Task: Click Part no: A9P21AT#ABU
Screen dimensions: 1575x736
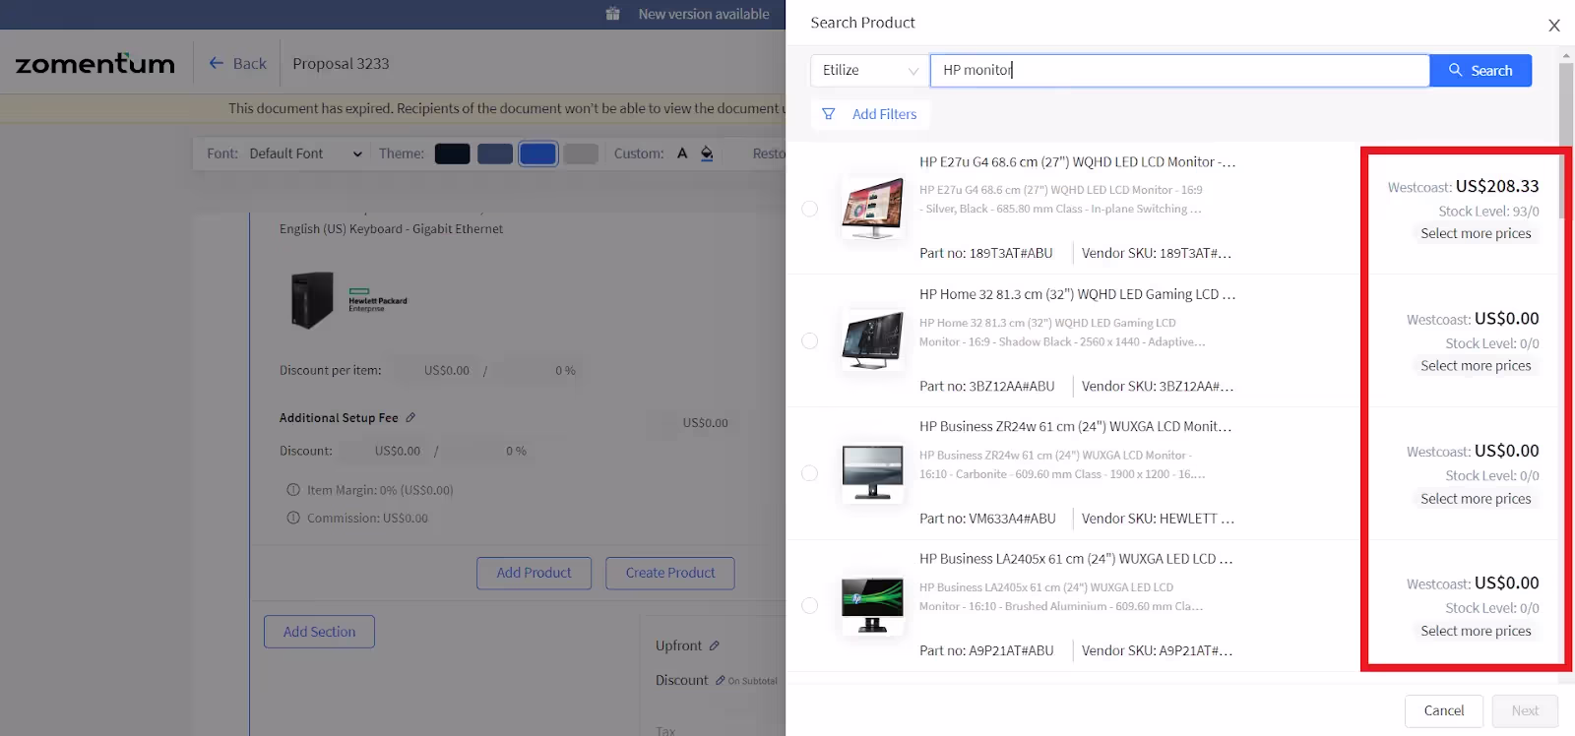Action: pyautogui.click(x=986, y=651)
